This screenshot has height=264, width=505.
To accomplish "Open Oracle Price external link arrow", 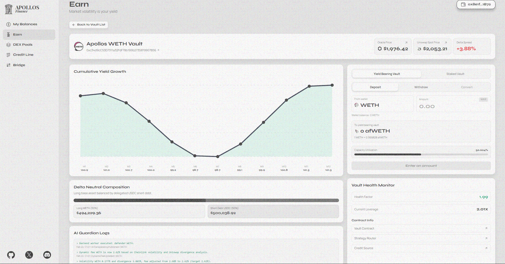I will 406,42.
